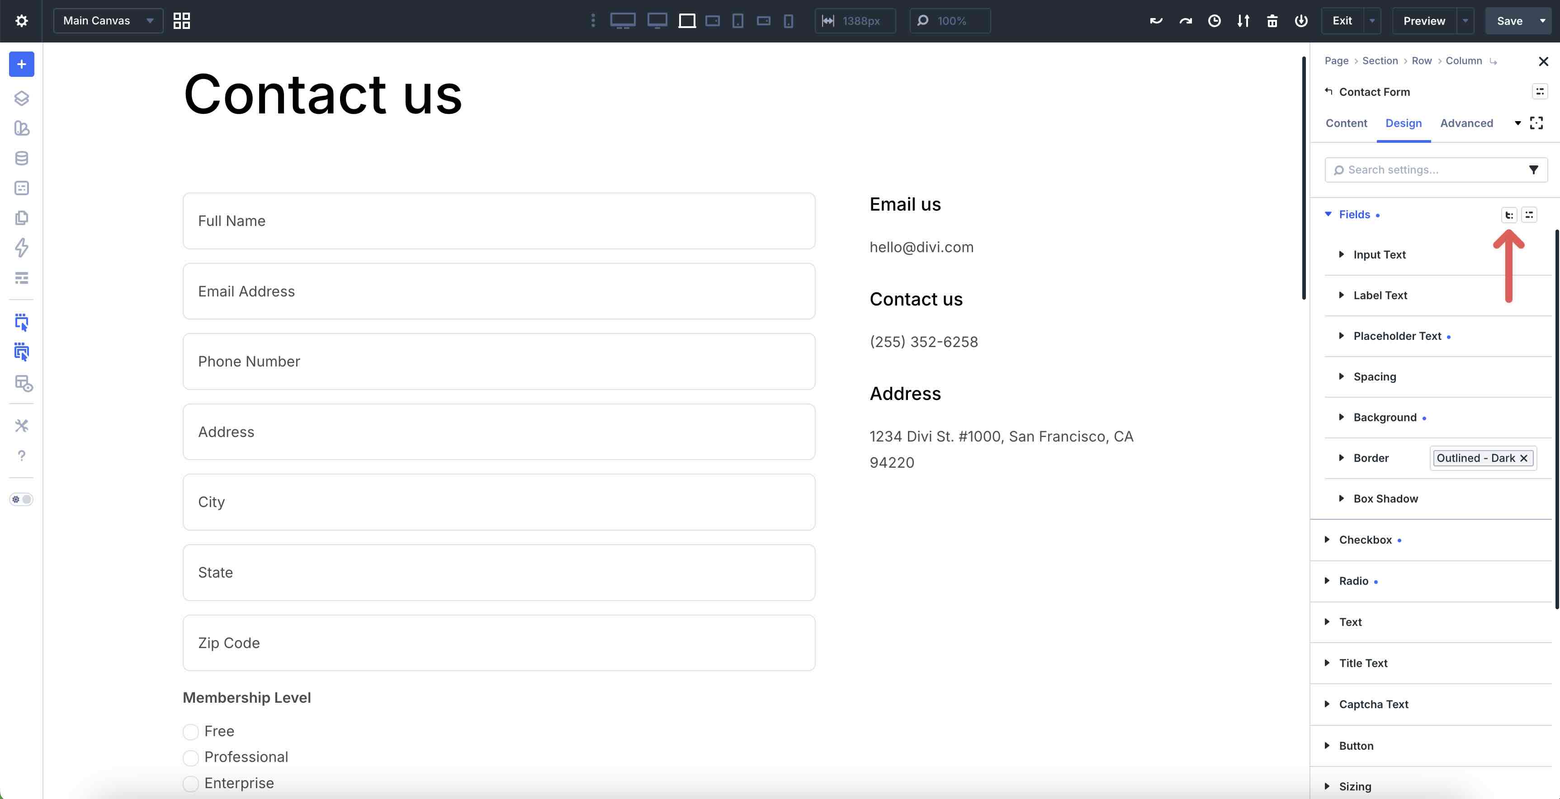Open the editing history clock icon
The image size is (1560, 799).
coord(1214,21)
